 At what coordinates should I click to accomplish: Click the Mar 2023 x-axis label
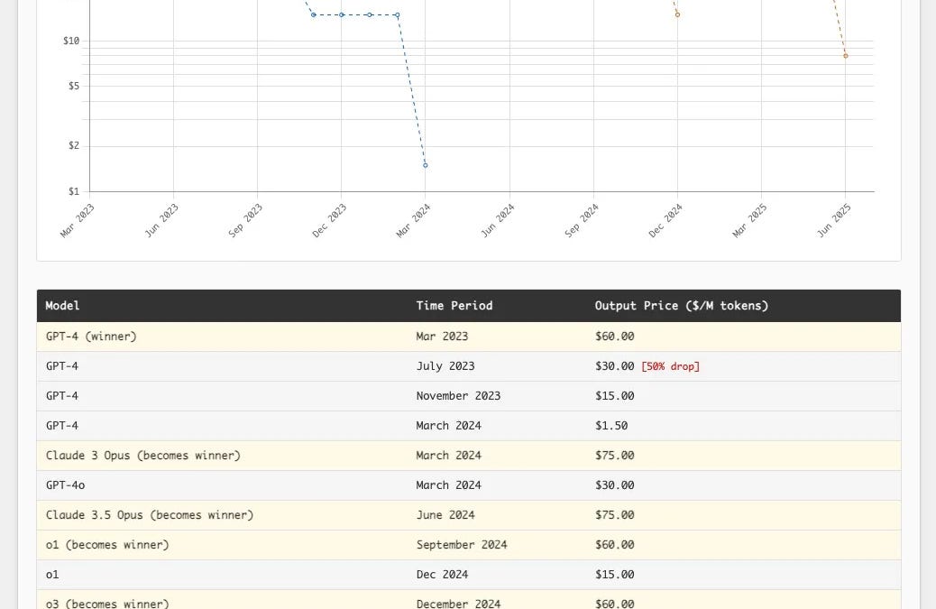pos(78,220)
